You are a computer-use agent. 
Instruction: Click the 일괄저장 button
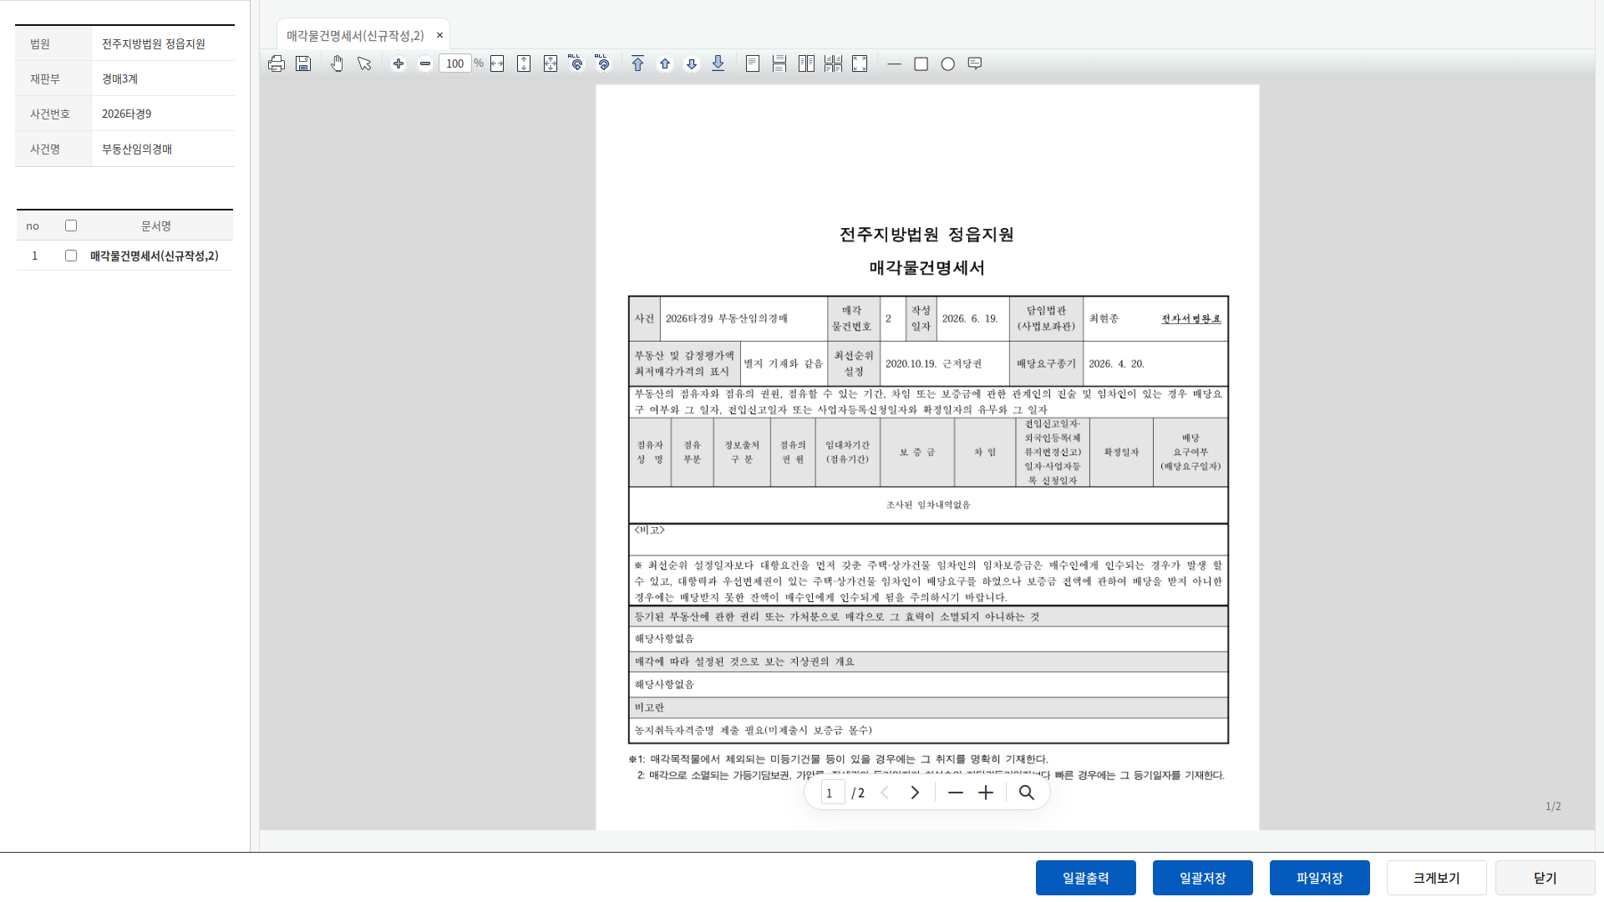[x=1203, y=878]
